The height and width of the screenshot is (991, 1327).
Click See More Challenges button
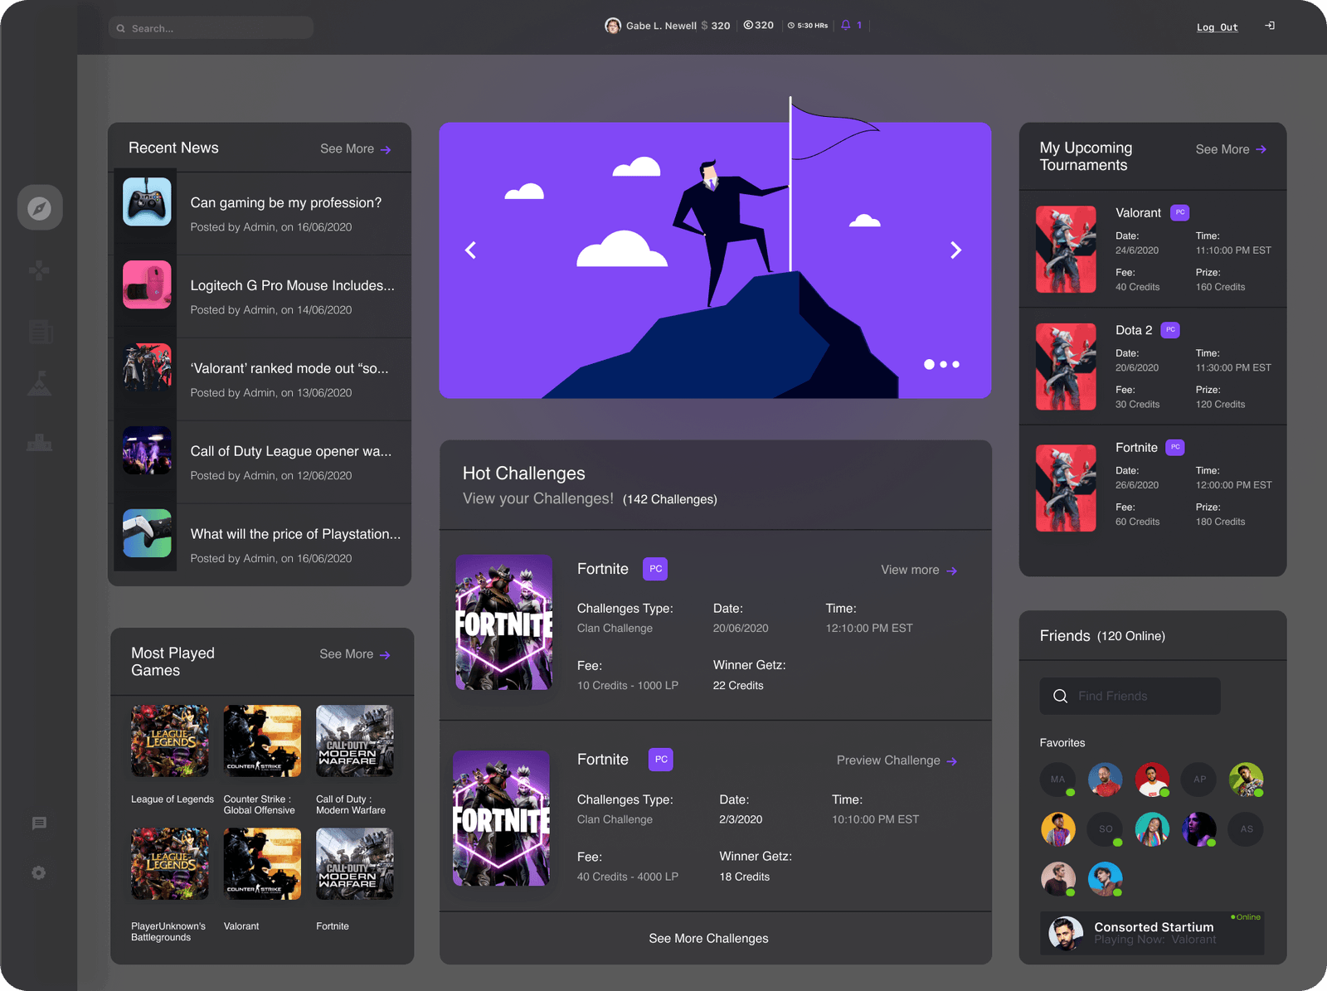[x=708, y=938]
